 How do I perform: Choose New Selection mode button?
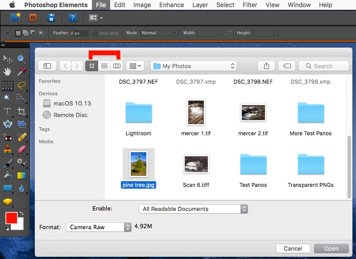pos(18,33)
